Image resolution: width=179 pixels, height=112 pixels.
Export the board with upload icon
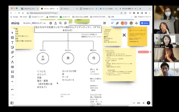tap(55, 23)
